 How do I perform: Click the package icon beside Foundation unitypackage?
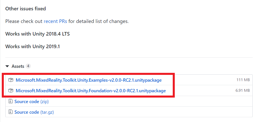point(11,91)
